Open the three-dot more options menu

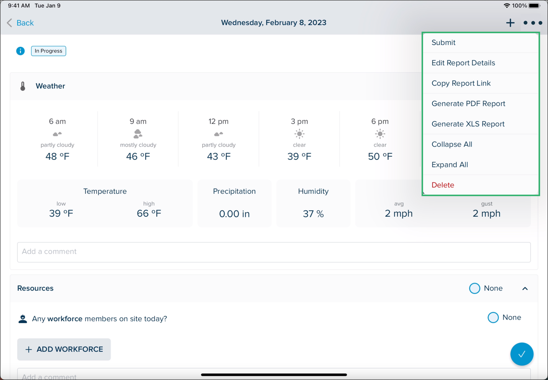pyautogui.click(x=533, y=23)
